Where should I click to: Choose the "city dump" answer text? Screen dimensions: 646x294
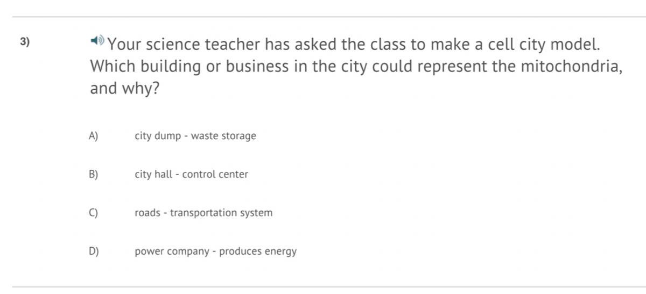[x=158, y=136]
